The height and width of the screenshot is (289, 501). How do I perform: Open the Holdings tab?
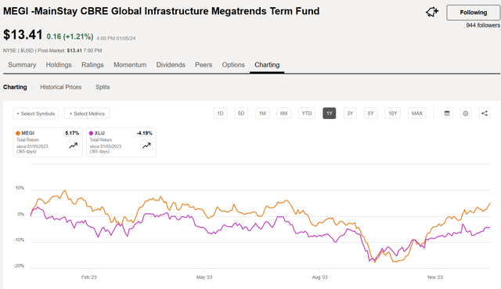(59, 65)
